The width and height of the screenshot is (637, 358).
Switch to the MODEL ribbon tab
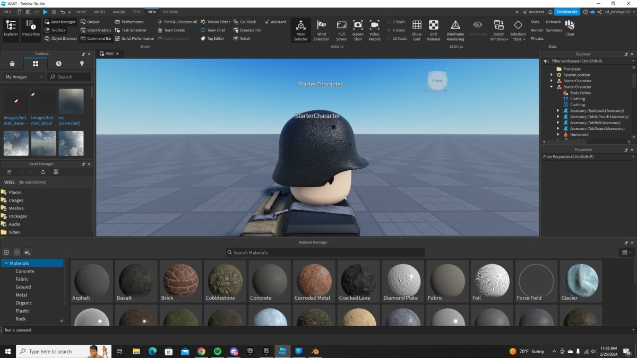pos(99,12)
